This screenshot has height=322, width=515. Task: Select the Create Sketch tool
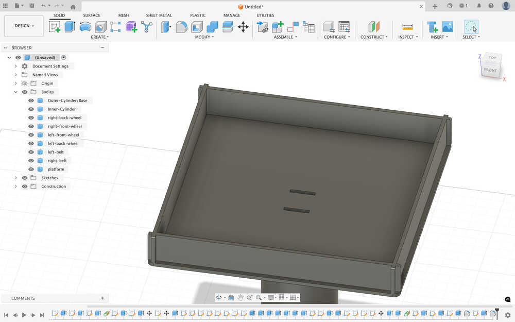55,27
